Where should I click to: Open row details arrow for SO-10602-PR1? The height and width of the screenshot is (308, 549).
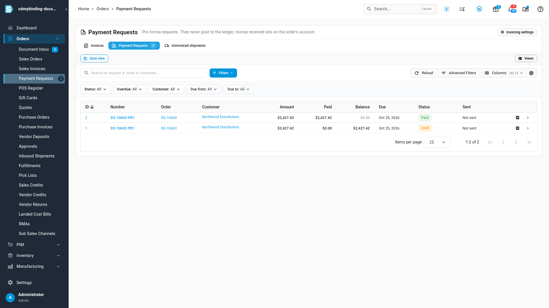tap(528, 128)
